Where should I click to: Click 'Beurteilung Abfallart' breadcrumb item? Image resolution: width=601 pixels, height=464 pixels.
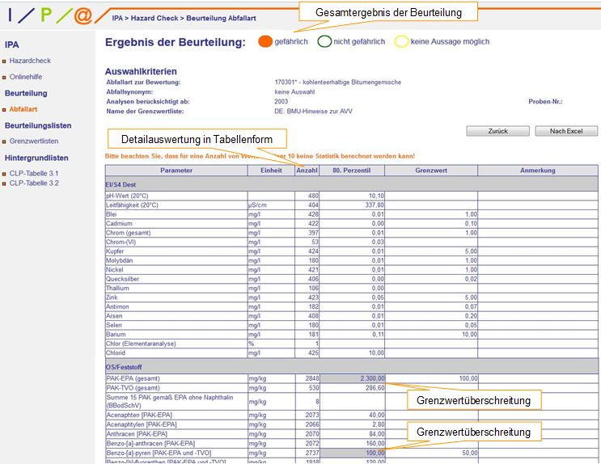pos(221,18)
